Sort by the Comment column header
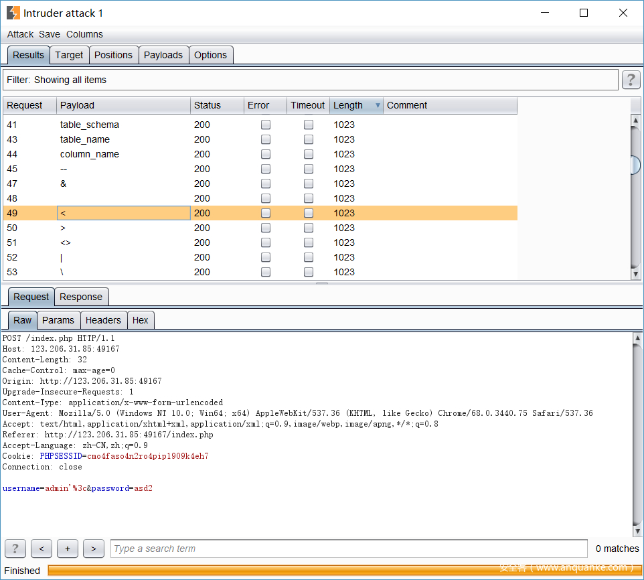644x580 pixels. tap(450, 106)
